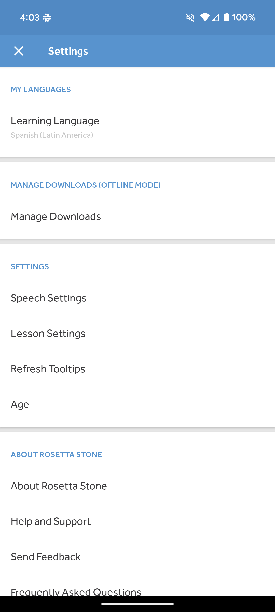Select Refresh Tooltips
The width and height of the screenshot is (275, 612).
[x=137, y=369]
